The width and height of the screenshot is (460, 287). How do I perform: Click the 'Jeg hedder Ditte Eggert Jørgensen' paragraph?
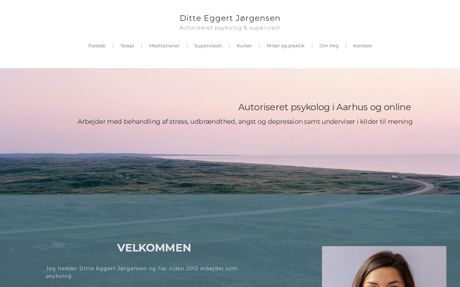pyautogui.click(x=142, y=272)
